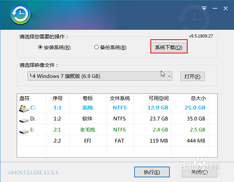Click the 25.0 GB total size cell
Screen dimensions: 234x182
(x=195, y=108)
